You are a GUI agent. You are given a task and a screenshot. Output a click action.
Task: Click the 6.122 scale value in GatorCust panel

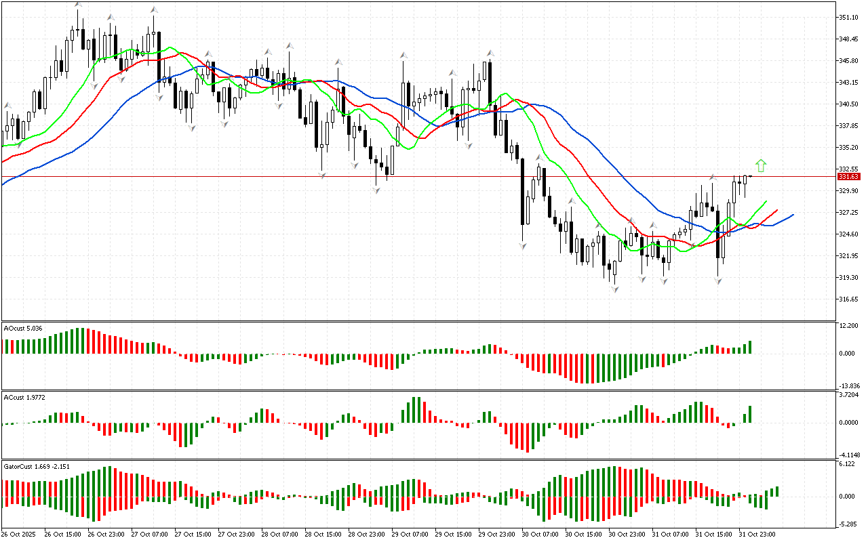coord(847,464)
